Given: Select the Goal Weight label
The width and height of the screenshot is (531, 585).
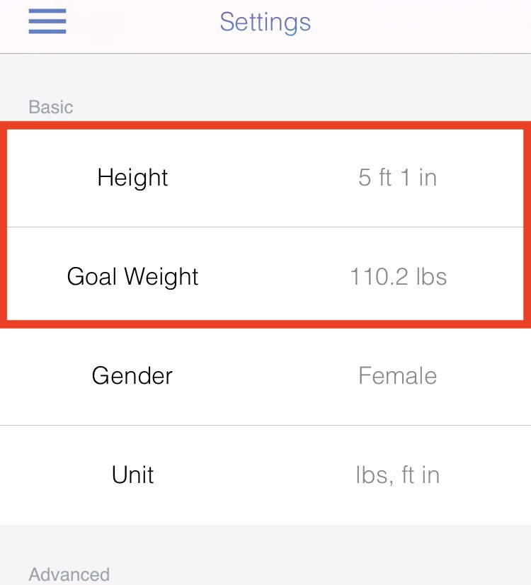Looking at the screenshot, I should pos(133,277).
